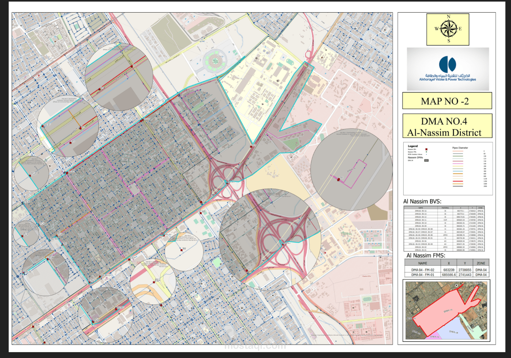
Task: Click the red Naseem BVs legend symbol
Action: 426,149
